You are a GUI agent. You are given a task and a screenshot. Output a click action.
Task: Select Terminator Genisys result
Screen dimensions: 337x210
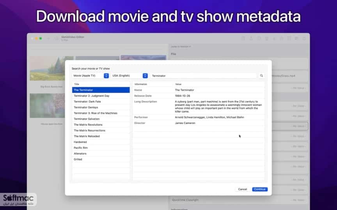click(x=101, y=107)
